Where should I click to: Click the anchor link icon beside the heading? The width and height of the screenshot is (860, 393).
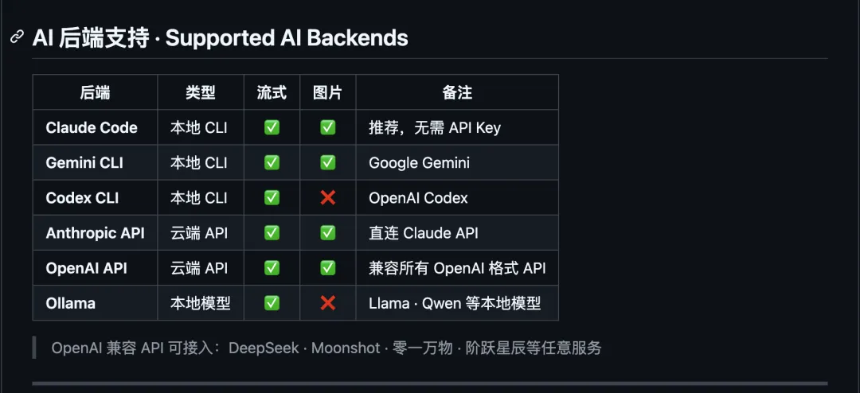coord(18,38)
